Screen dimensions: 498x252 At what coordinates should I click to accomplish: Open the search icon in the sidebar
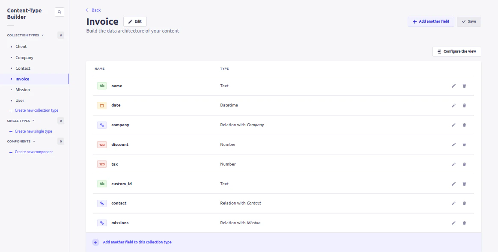coord(59,12)
